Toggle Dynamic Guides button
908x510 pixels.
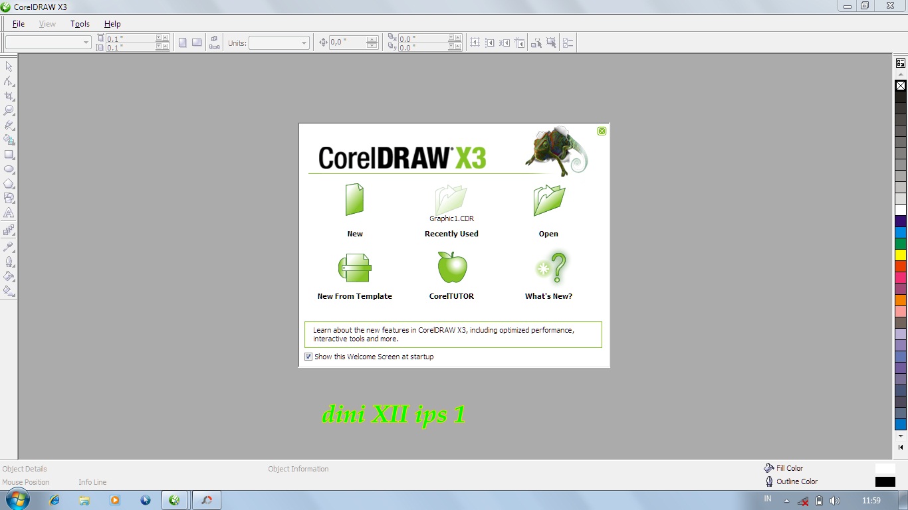click(520, 42)
